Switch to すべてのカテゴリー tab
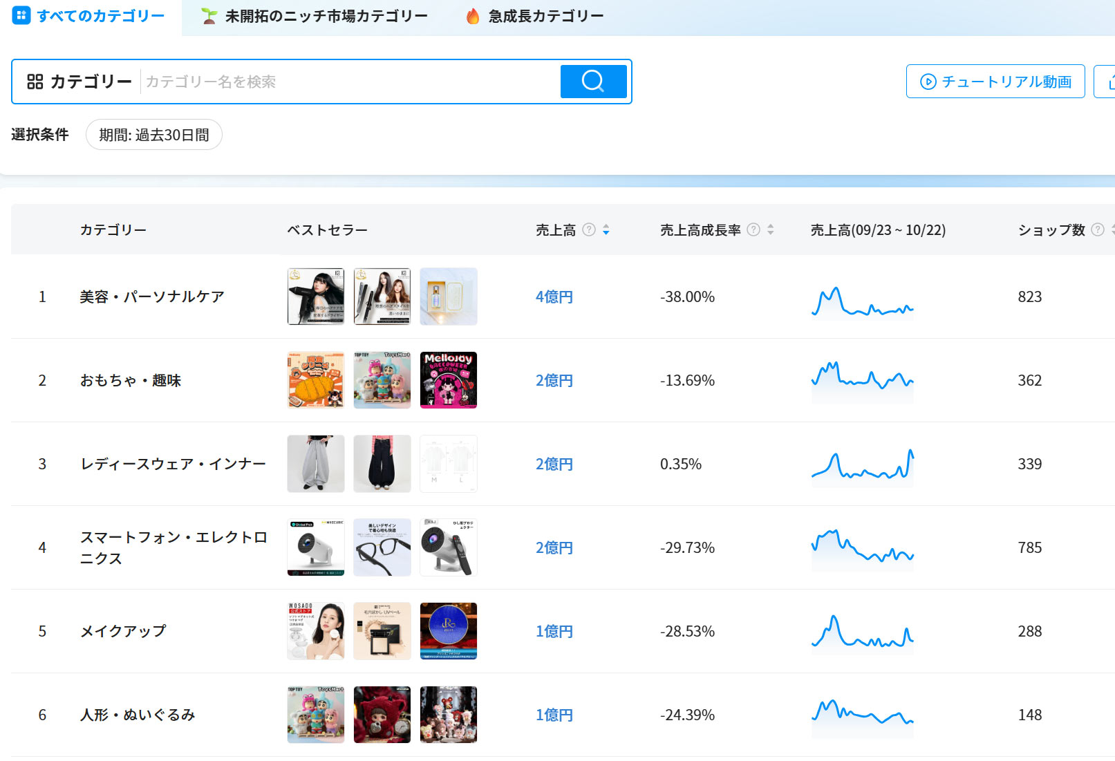Screen dimensions: 1115x761 [90, 16]
